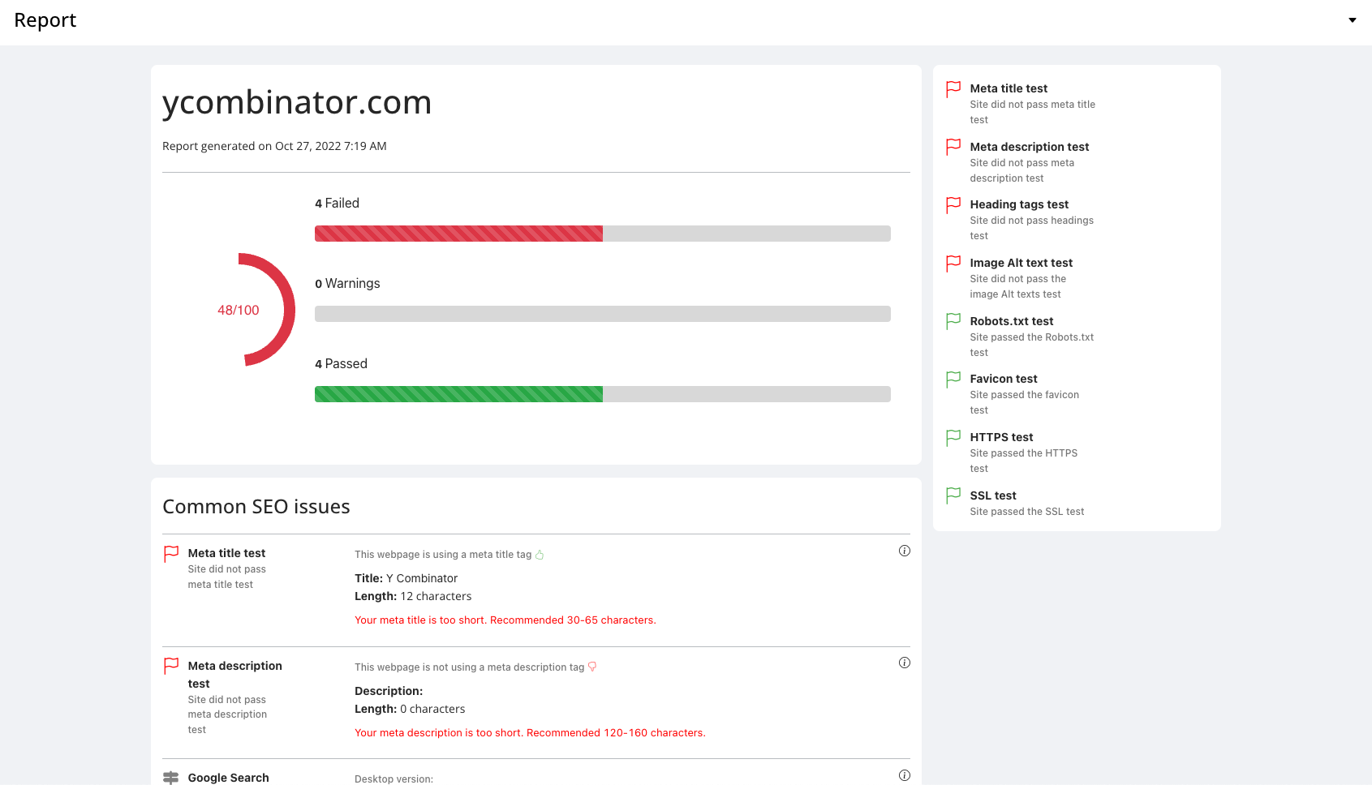Viewport: 1372px width, 785px height.
Task: Open the sidebar Meta description test link
Action: (x=1030, y=147)
